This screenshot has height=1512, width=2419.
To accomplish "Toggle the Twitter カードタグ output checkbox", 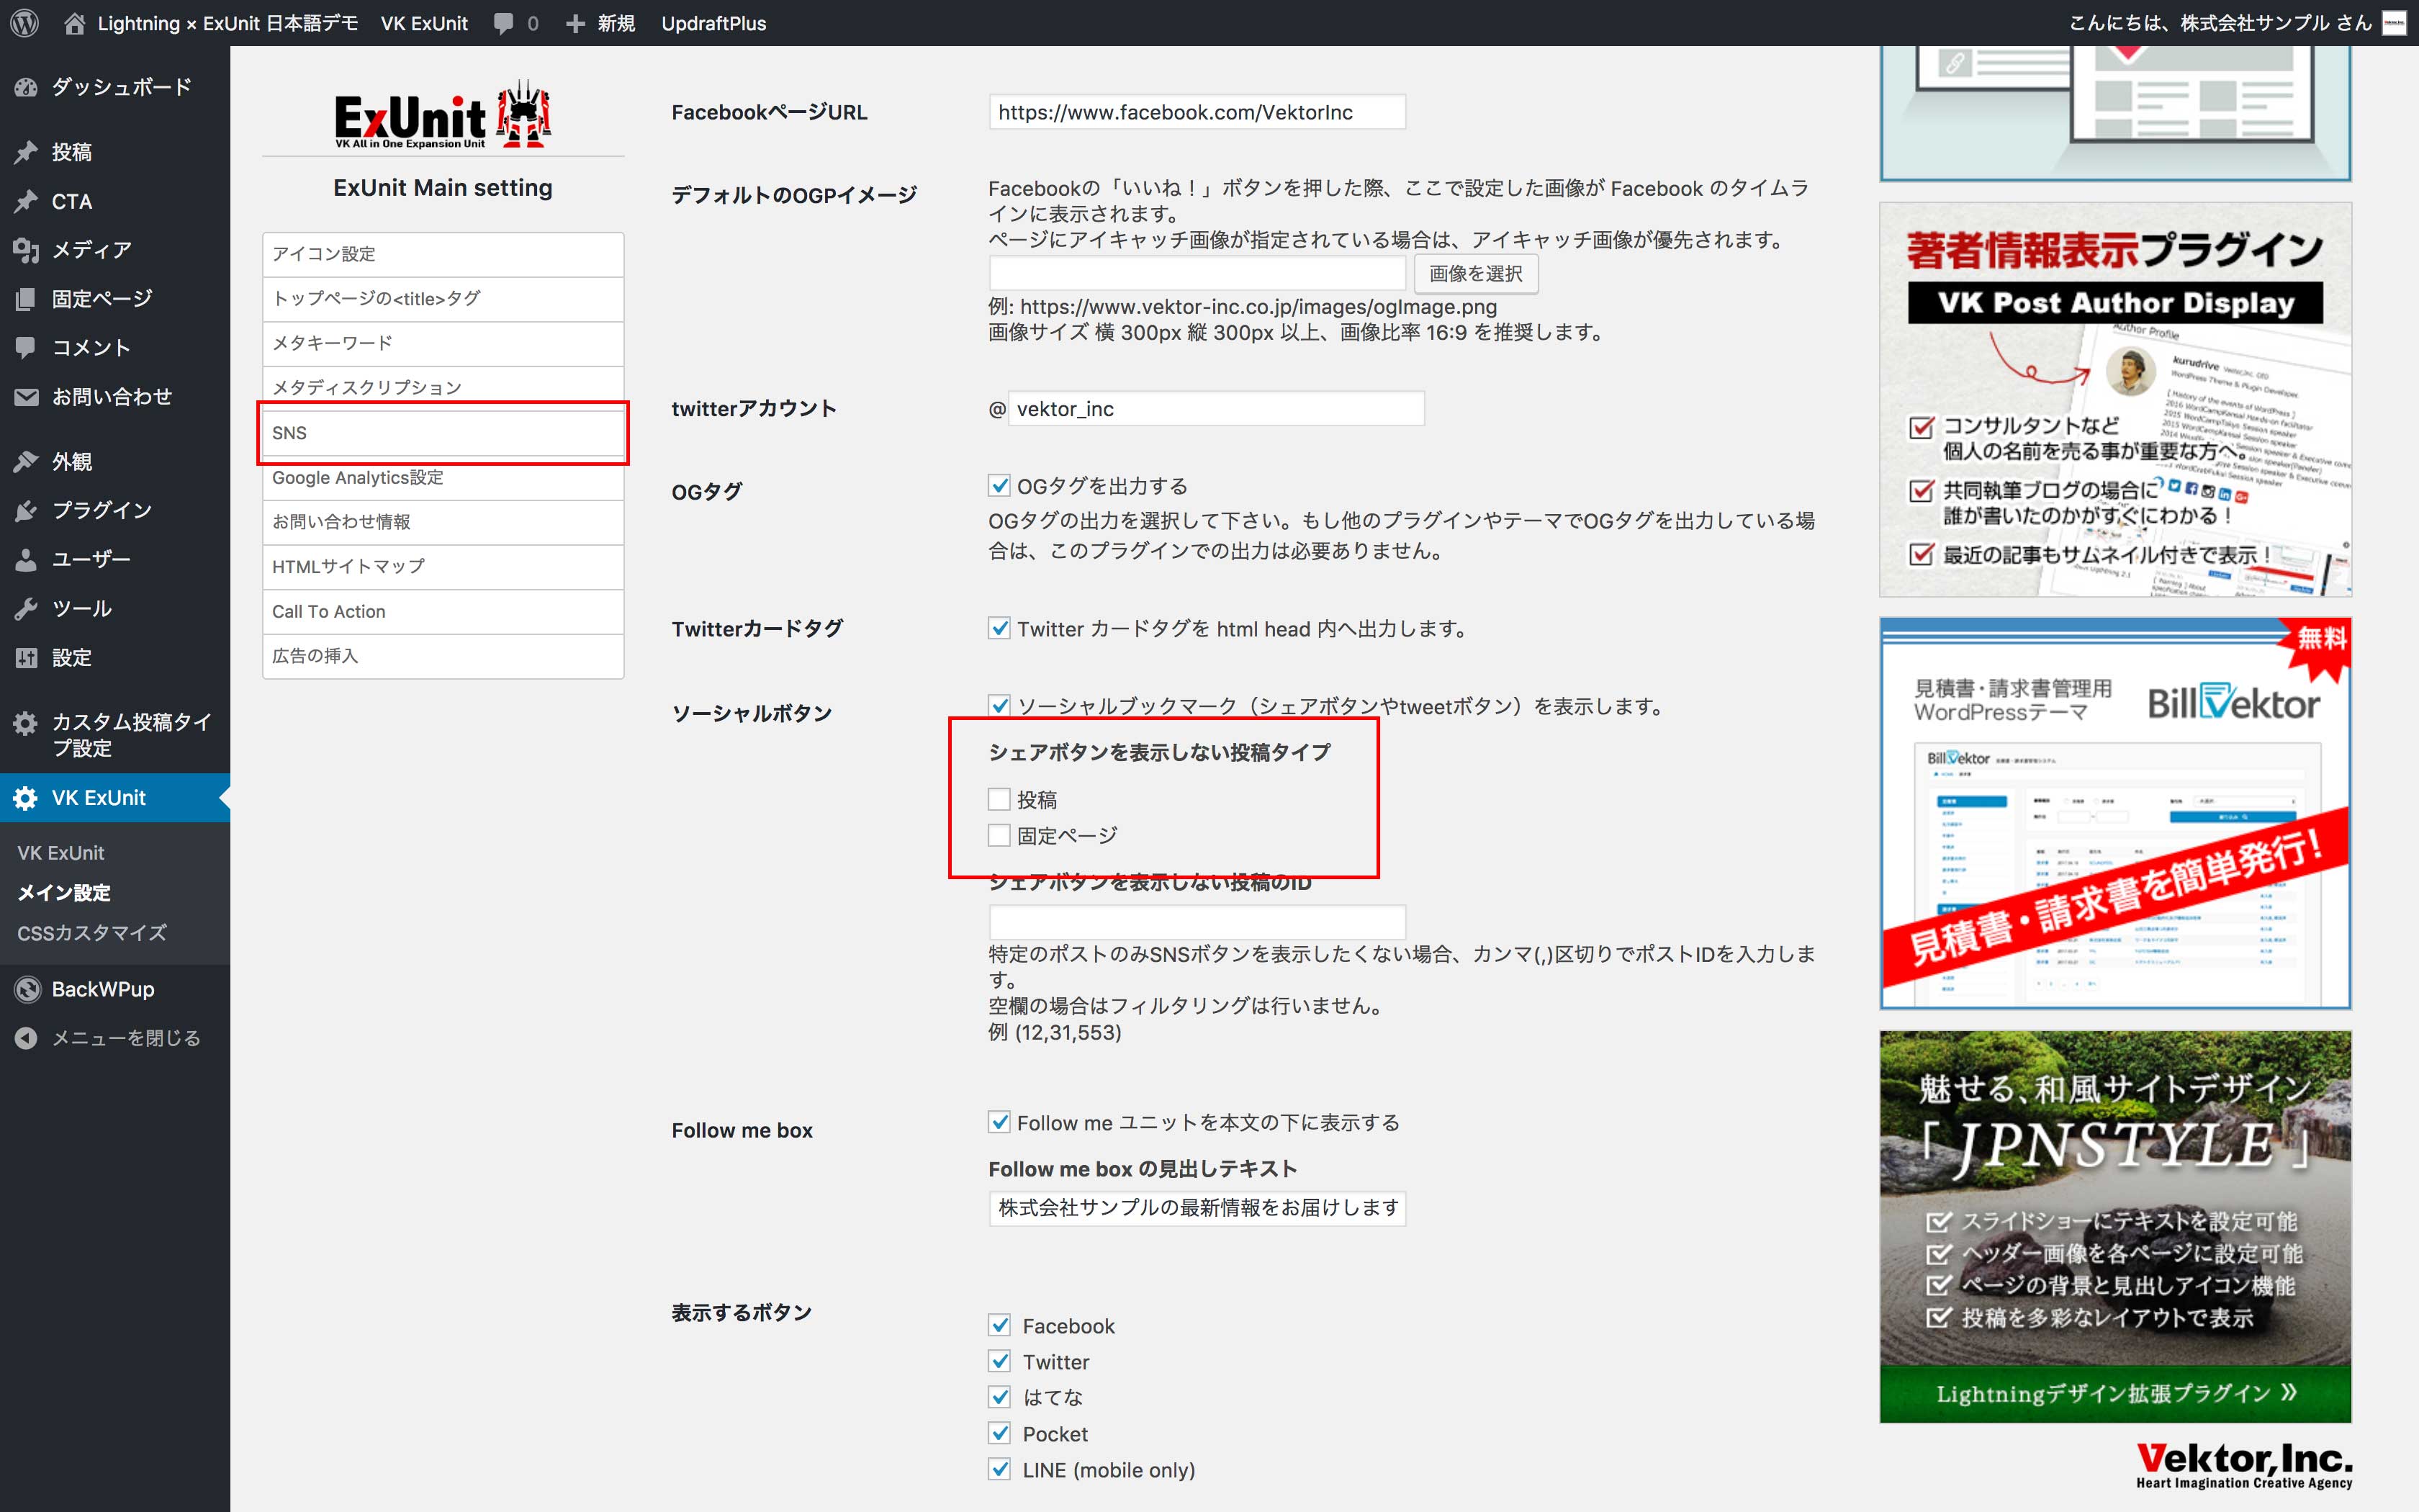I will pos(999,628).
